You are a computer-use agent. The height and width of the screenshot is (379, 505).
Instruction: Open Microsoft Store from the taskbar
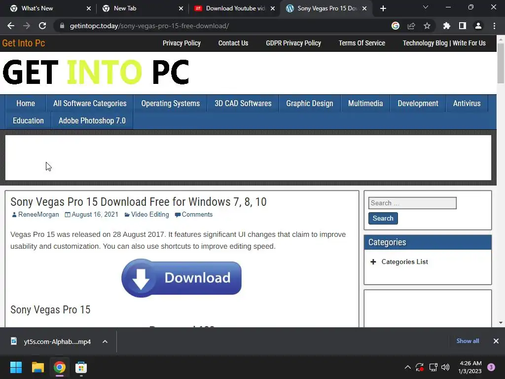tap(81, 367)
